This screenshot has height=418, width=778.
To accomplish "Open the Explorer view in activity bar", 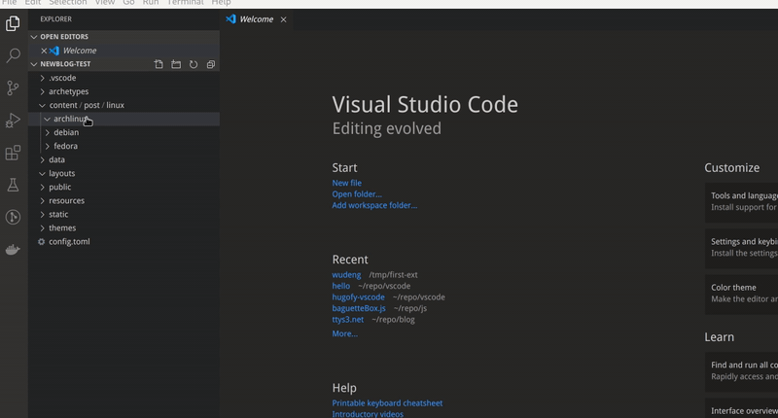I will pos(13,23).
